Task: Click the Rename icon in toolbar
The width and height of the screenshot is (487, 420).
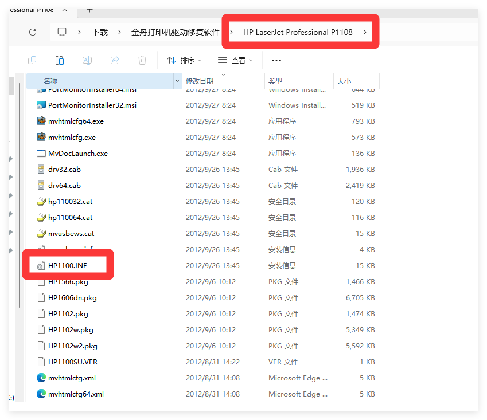Action: pyautogui.click(x=87, y=60)
